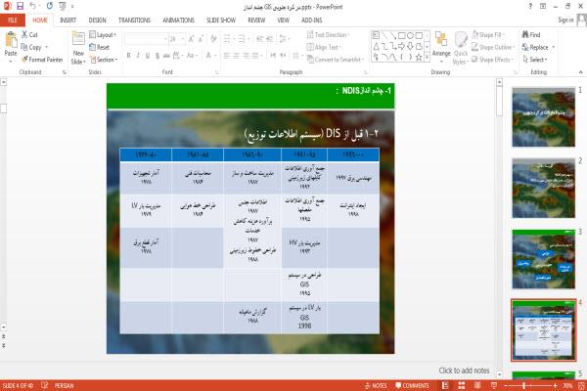Expand the Section dropdown
Screen dimensions: 587x391
pyautogui.click(x=104, y=60)
